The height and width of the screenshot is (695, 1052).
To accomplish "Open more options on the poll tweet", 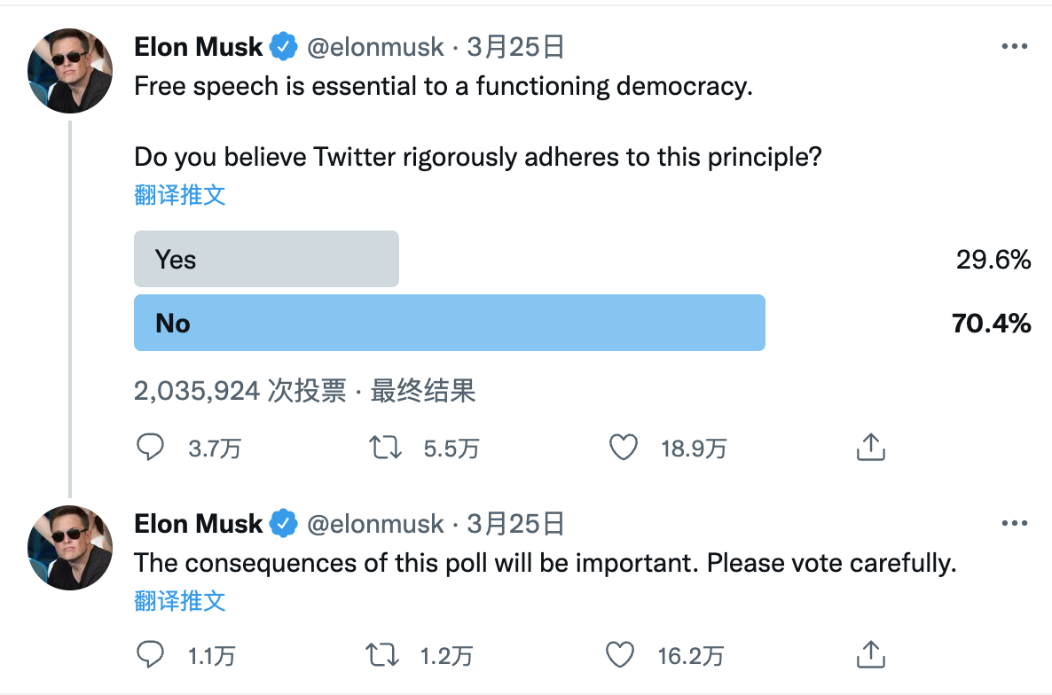I will click(x=1014, y=47).
